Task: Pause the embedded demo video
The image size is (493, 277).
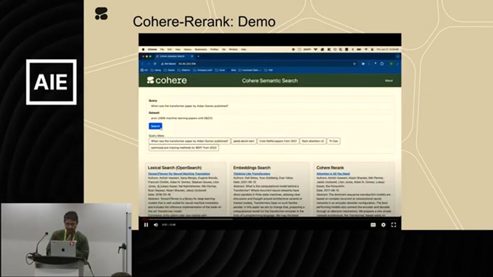Action: [146, 225]
